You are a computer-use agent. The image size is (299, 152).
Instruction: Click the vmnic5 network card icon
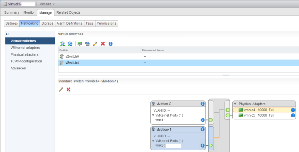click(x=241, y=115)
